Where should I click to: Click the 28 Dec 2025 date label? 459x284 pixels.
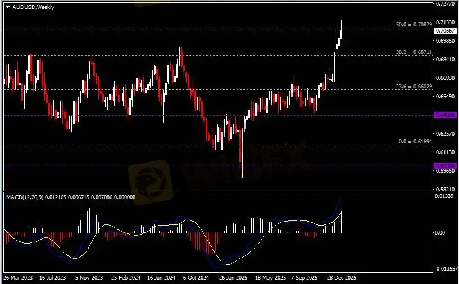[x=342, y=278]
